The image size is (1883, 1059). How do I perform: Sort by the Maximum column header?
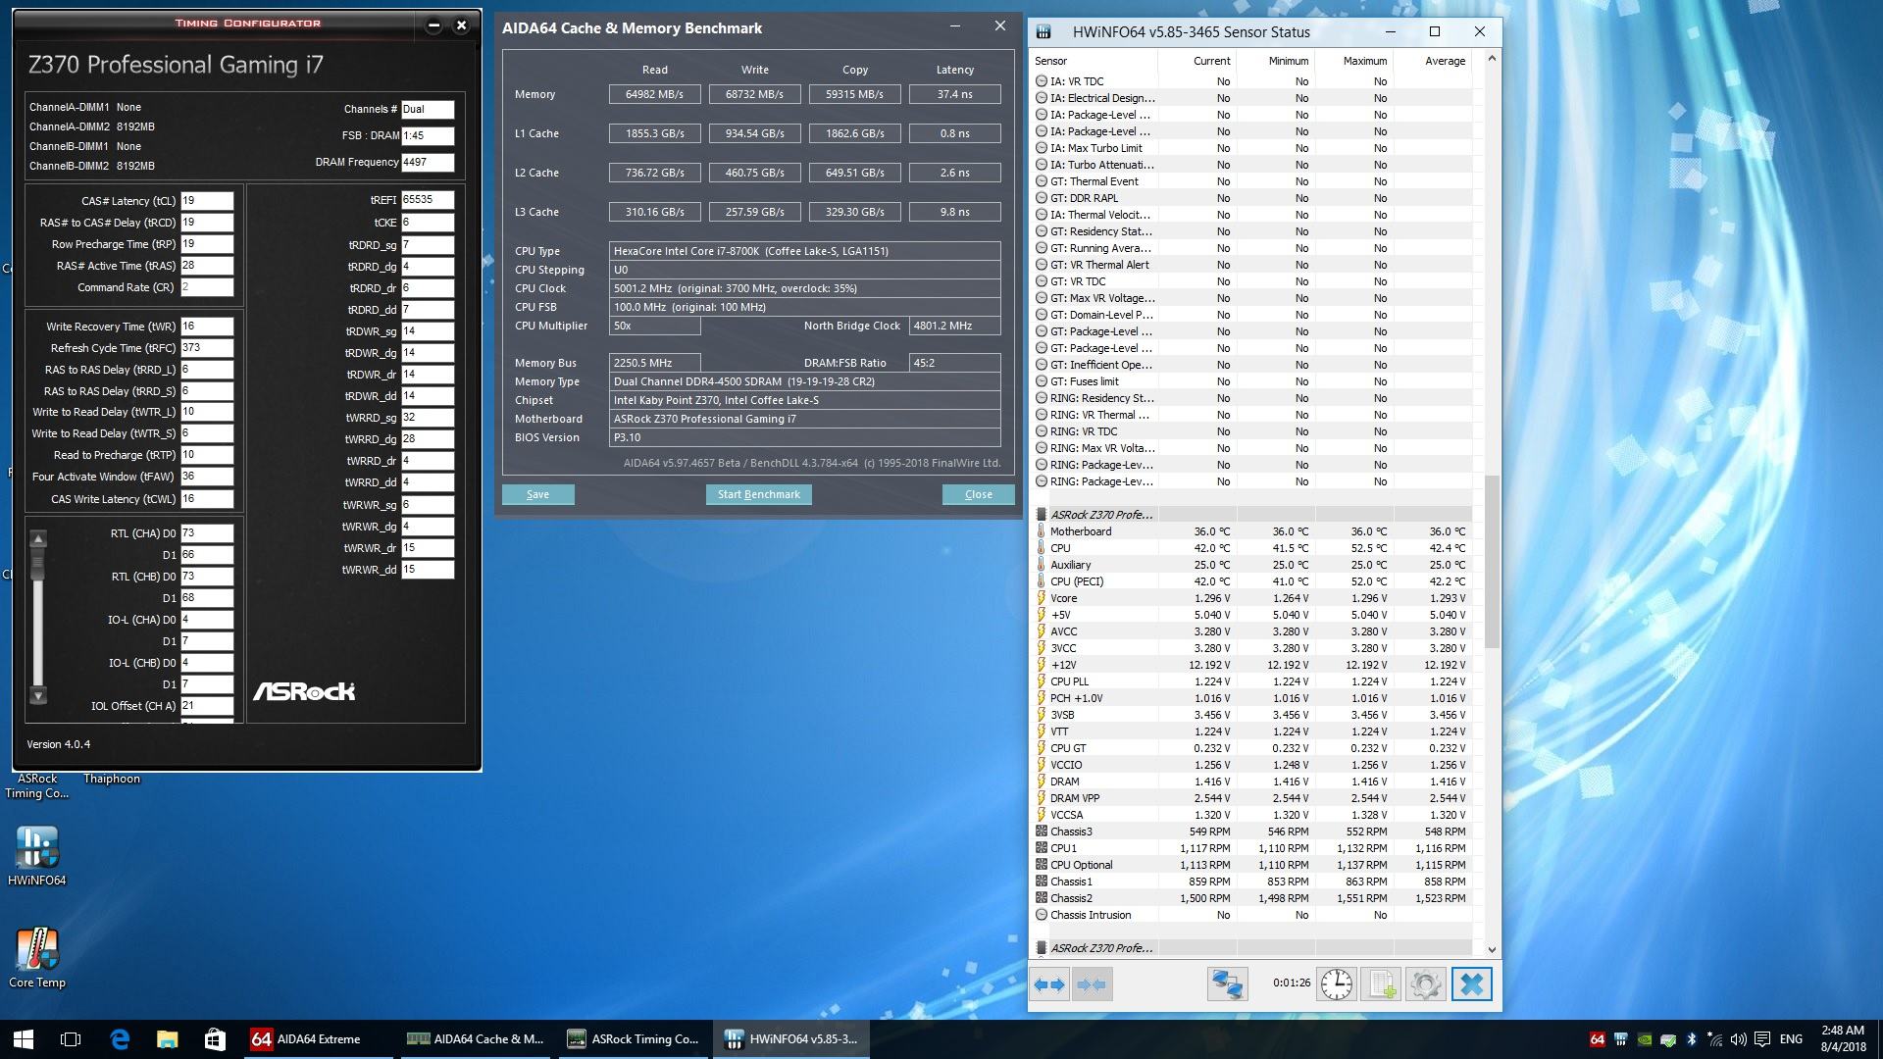click(1364, 61)
